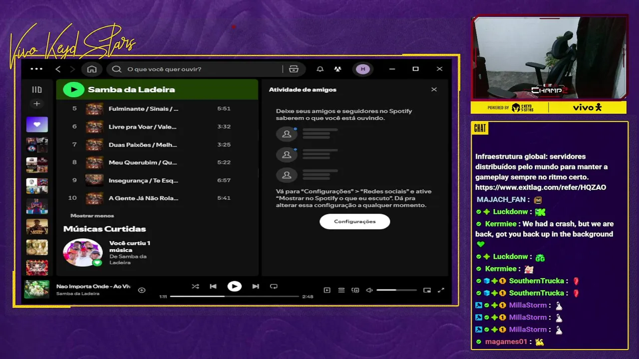Toggle the friend activity icon
The height and width of the screenshot is (359, 639).
click(338, 69)
